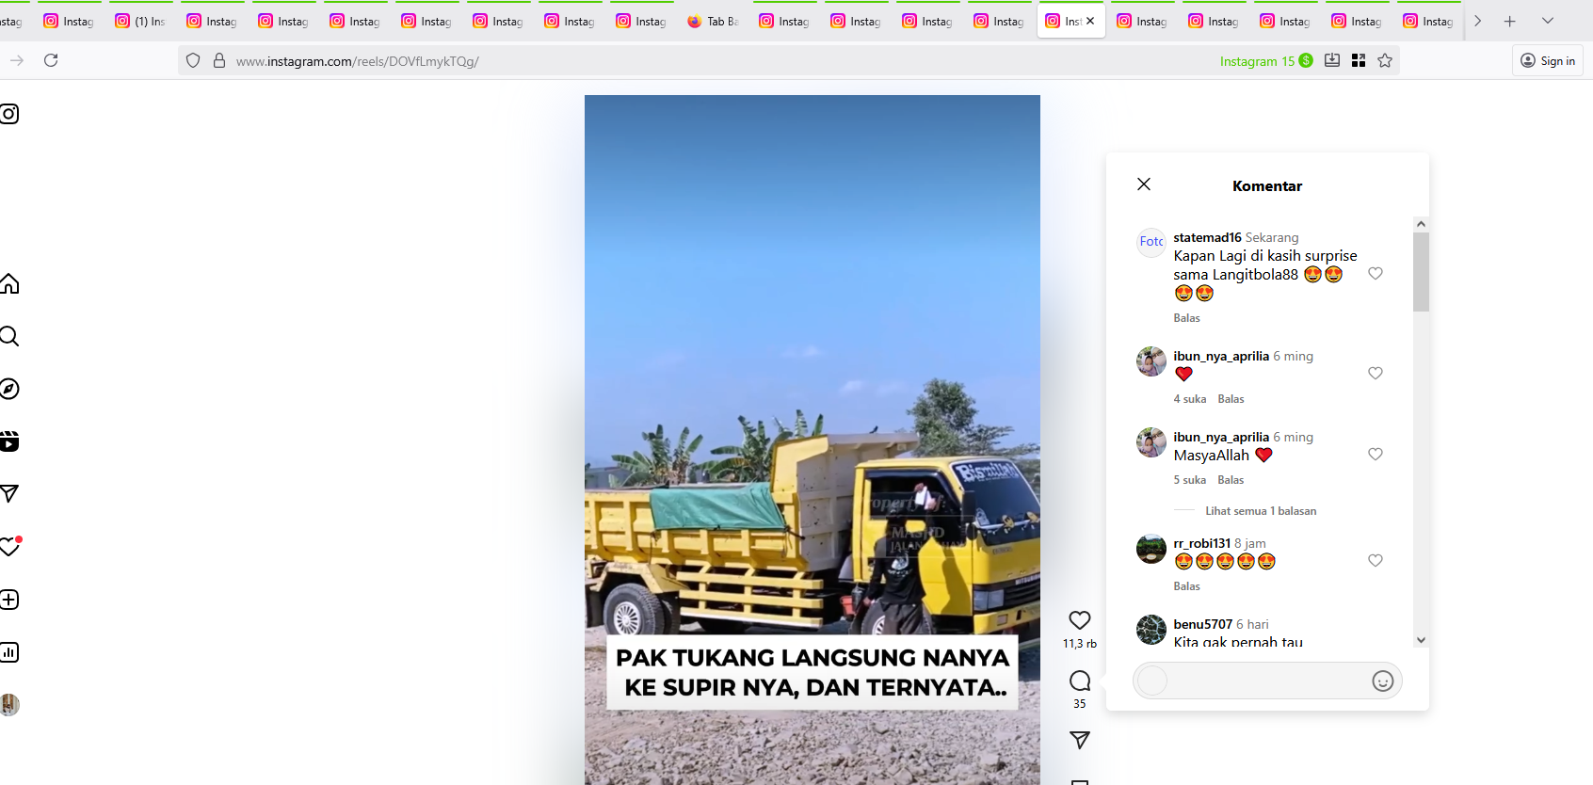1593x785 pixels.
Task: Switch to the Tab Ba browser tab
Action: 713,21
